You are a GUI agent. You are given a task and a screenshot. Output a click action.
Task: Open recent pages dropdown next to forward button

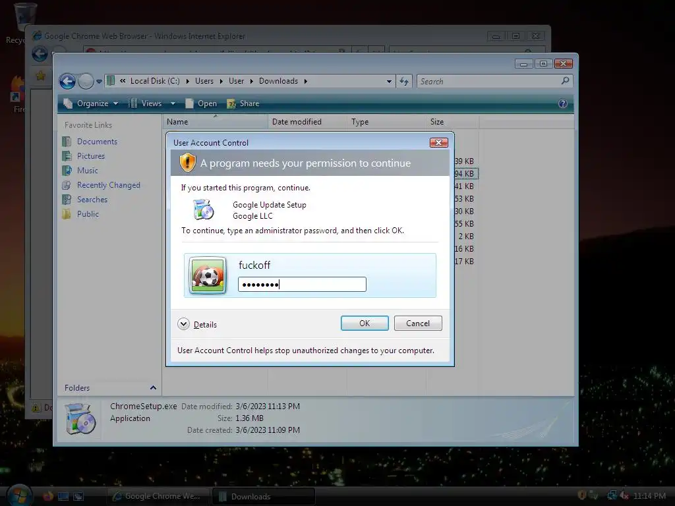(99, 81)
